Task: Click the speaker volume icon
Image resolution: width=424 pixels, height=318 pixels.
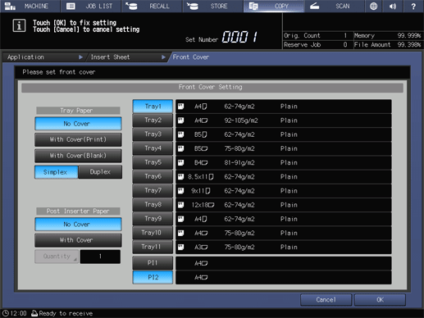Action: [393, 6]
